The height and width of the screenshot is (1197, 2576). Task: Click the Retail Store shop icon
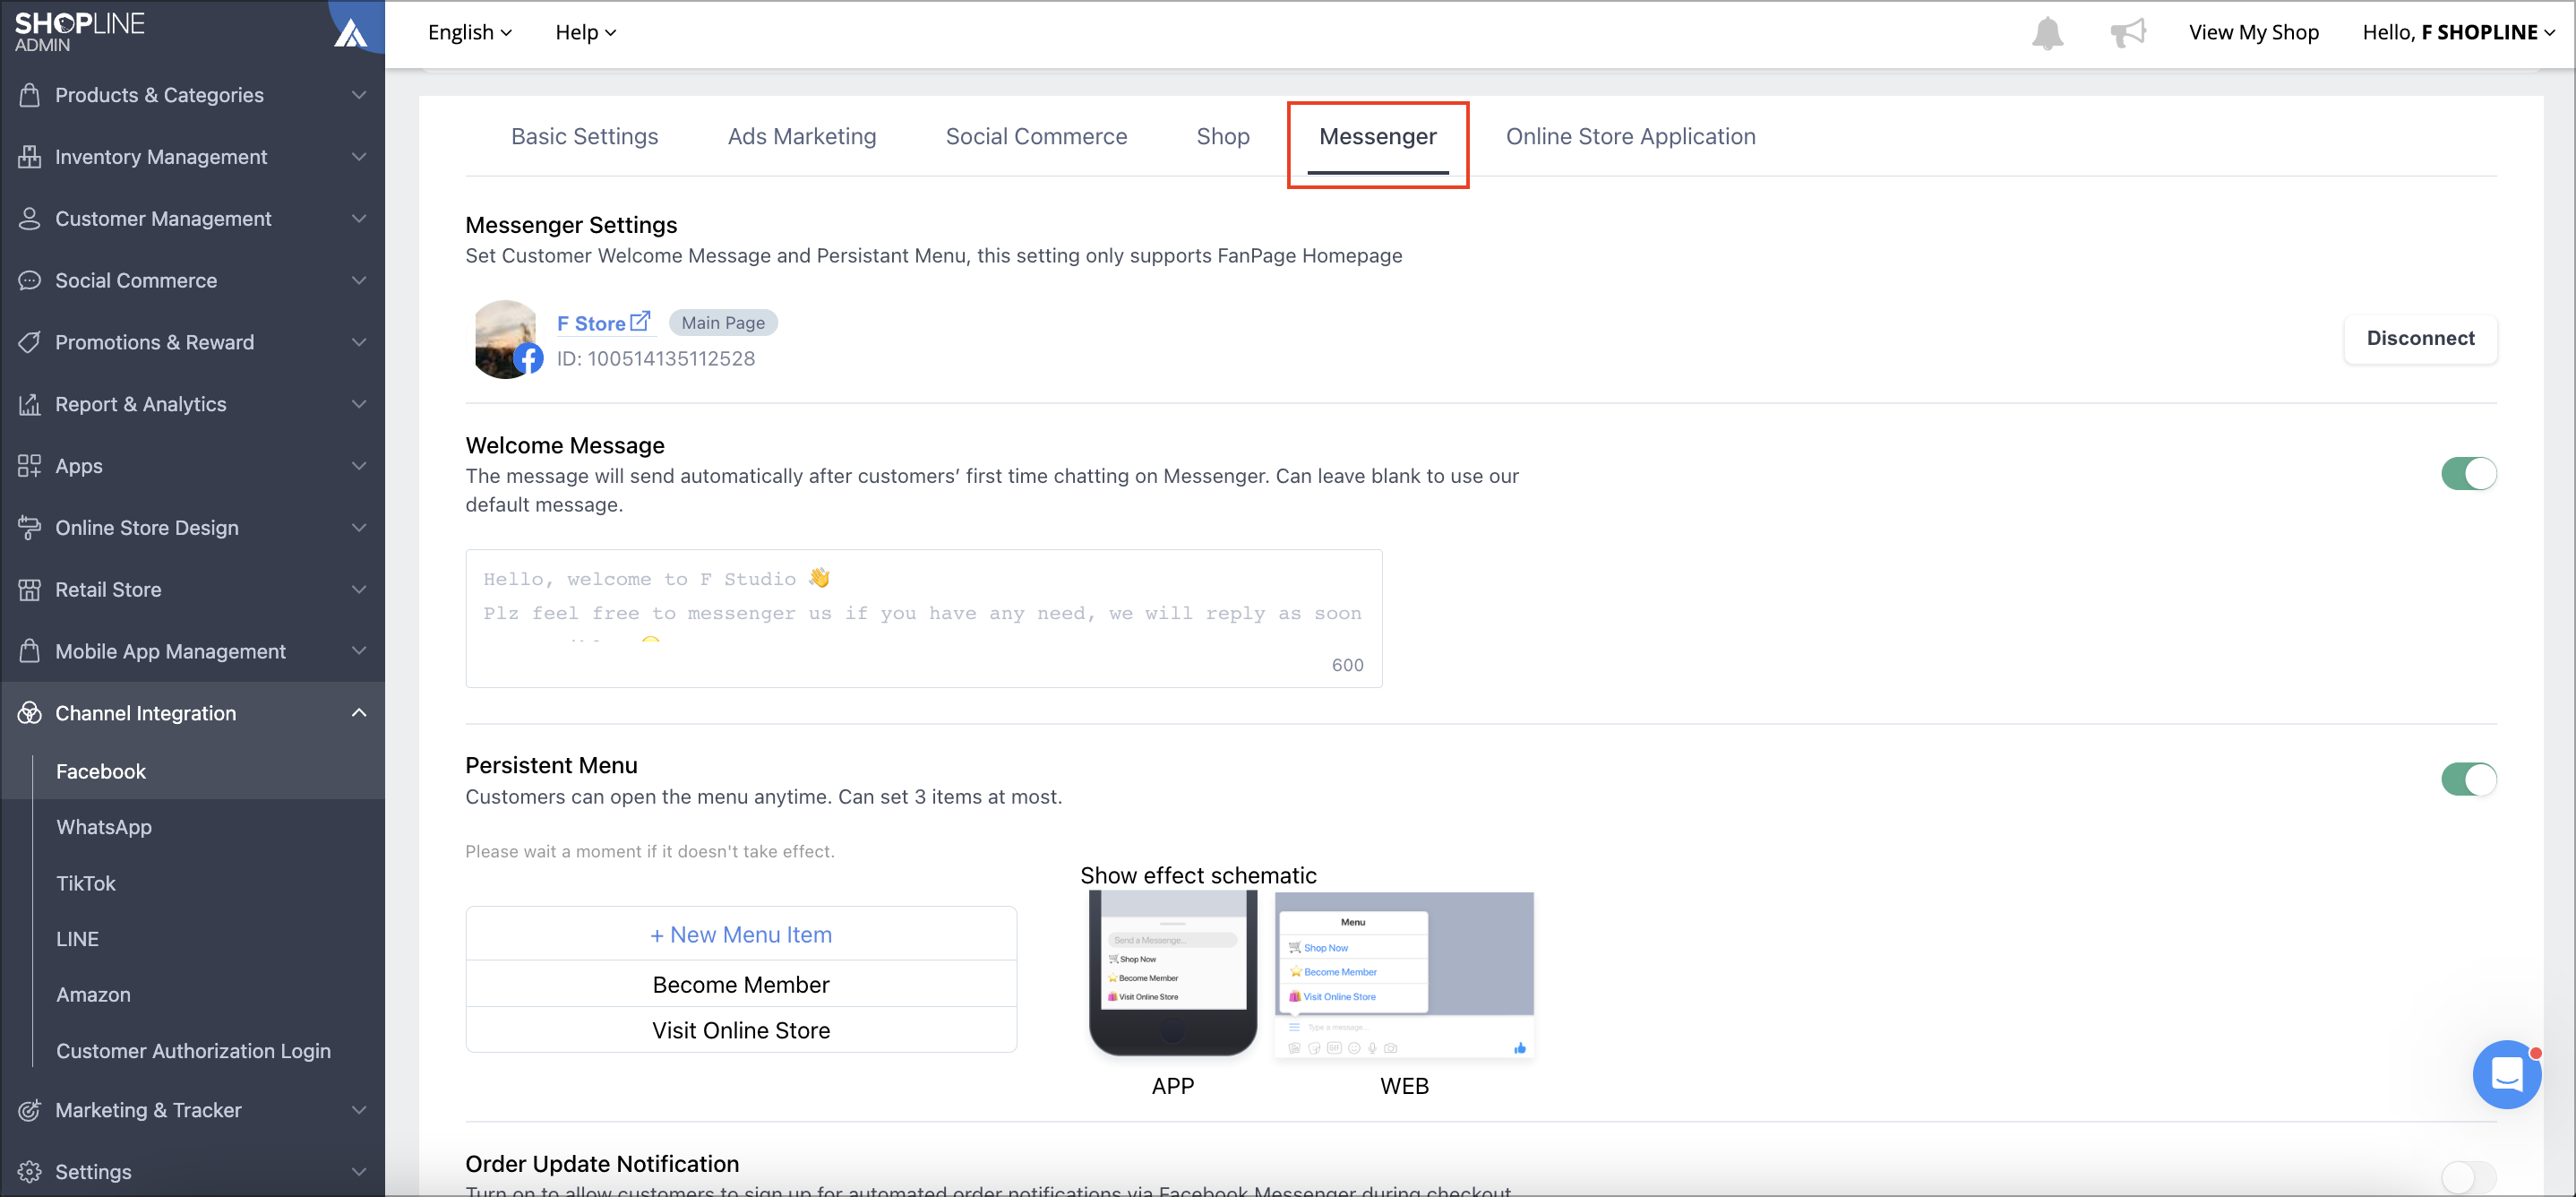pos(29,590)
